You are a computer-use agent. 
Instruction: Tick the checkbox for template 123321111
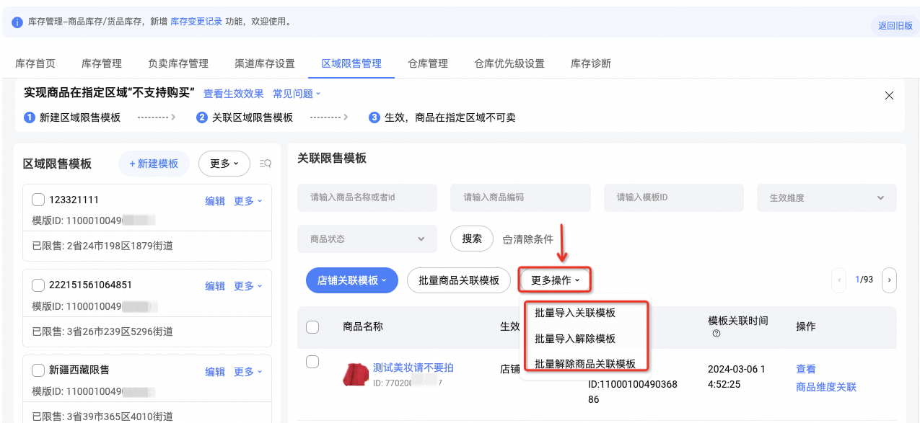tap(38, 200)
